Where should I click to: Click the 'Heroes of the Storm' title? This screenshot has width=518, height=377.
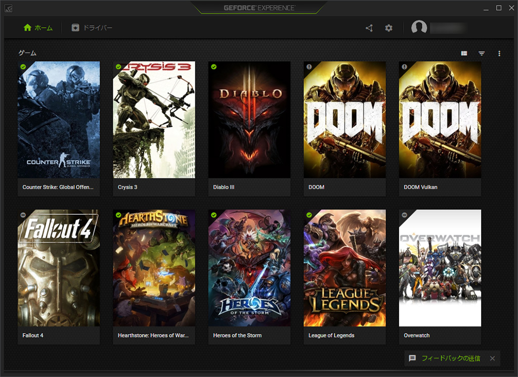pos(237,336)
